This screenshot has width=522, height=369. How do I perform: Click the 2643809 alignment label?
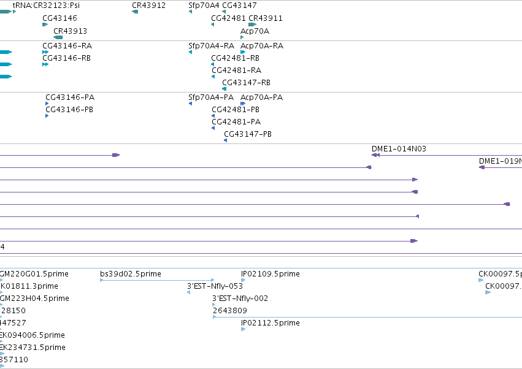[x=230, y=311]
